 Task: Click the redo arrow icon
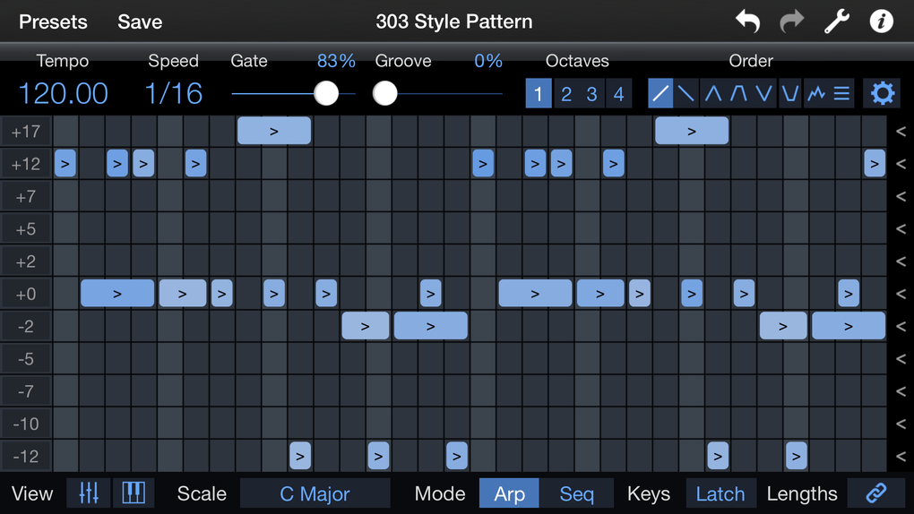pyautogui.click(x=791, y=21)
